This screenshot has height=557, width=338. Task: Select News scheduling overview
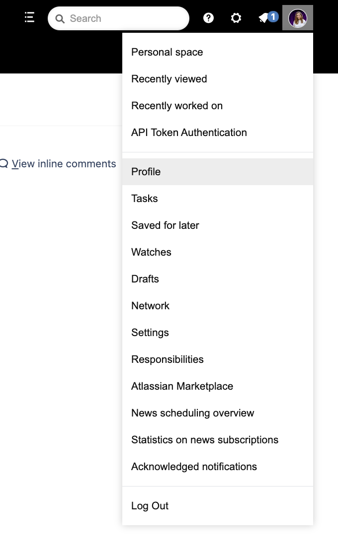pos(218,413)
